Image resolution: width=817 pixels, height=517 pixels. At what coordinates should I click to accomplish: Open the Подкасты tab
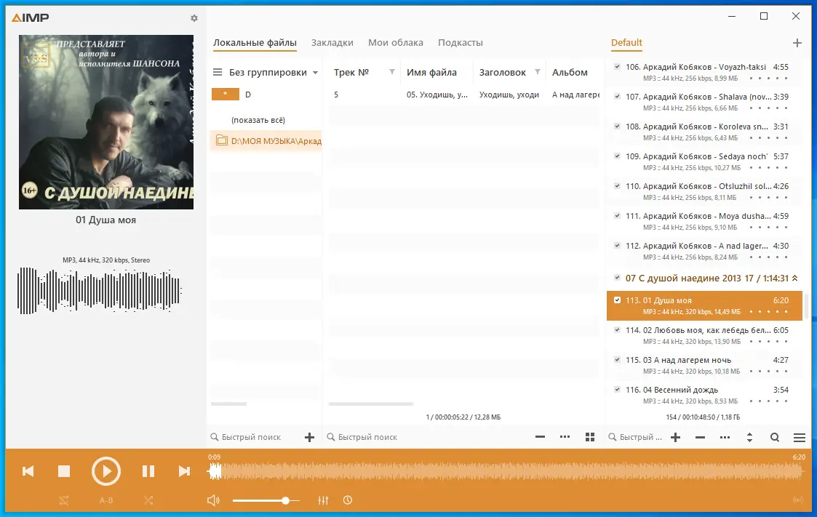(460, 42)
